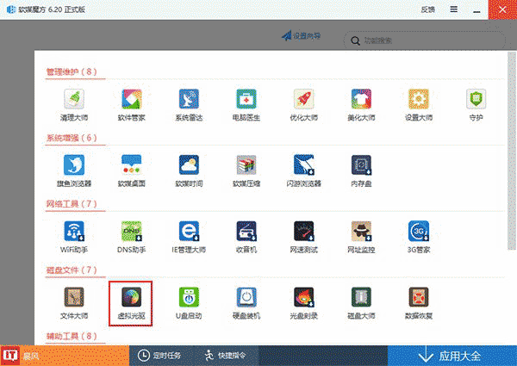Viewport: 517px width, 366px height.
Task: Launch 软媒压缩 archive tool
Action: click(246, 171)
